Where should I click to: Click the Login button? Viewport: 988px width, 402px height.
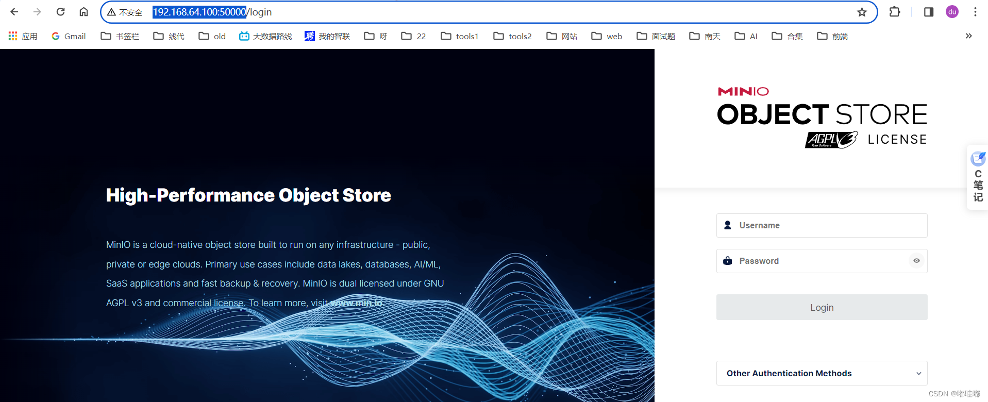coord(822,307)
